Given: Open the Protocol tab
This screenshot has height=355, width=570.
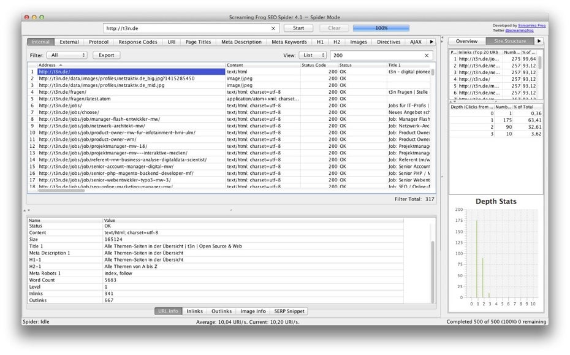Looking at the screenshot, I should pos(99,42).
